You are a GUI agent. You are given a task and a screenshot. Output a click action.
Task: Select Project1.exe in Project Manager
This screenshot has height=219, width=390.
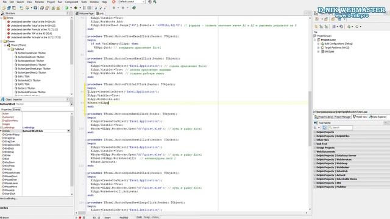328,40
